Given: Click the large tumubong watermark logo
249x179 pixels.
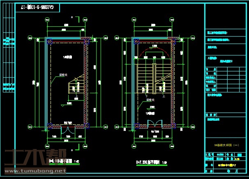Looking at the screenshot, I should coord(29,157).
